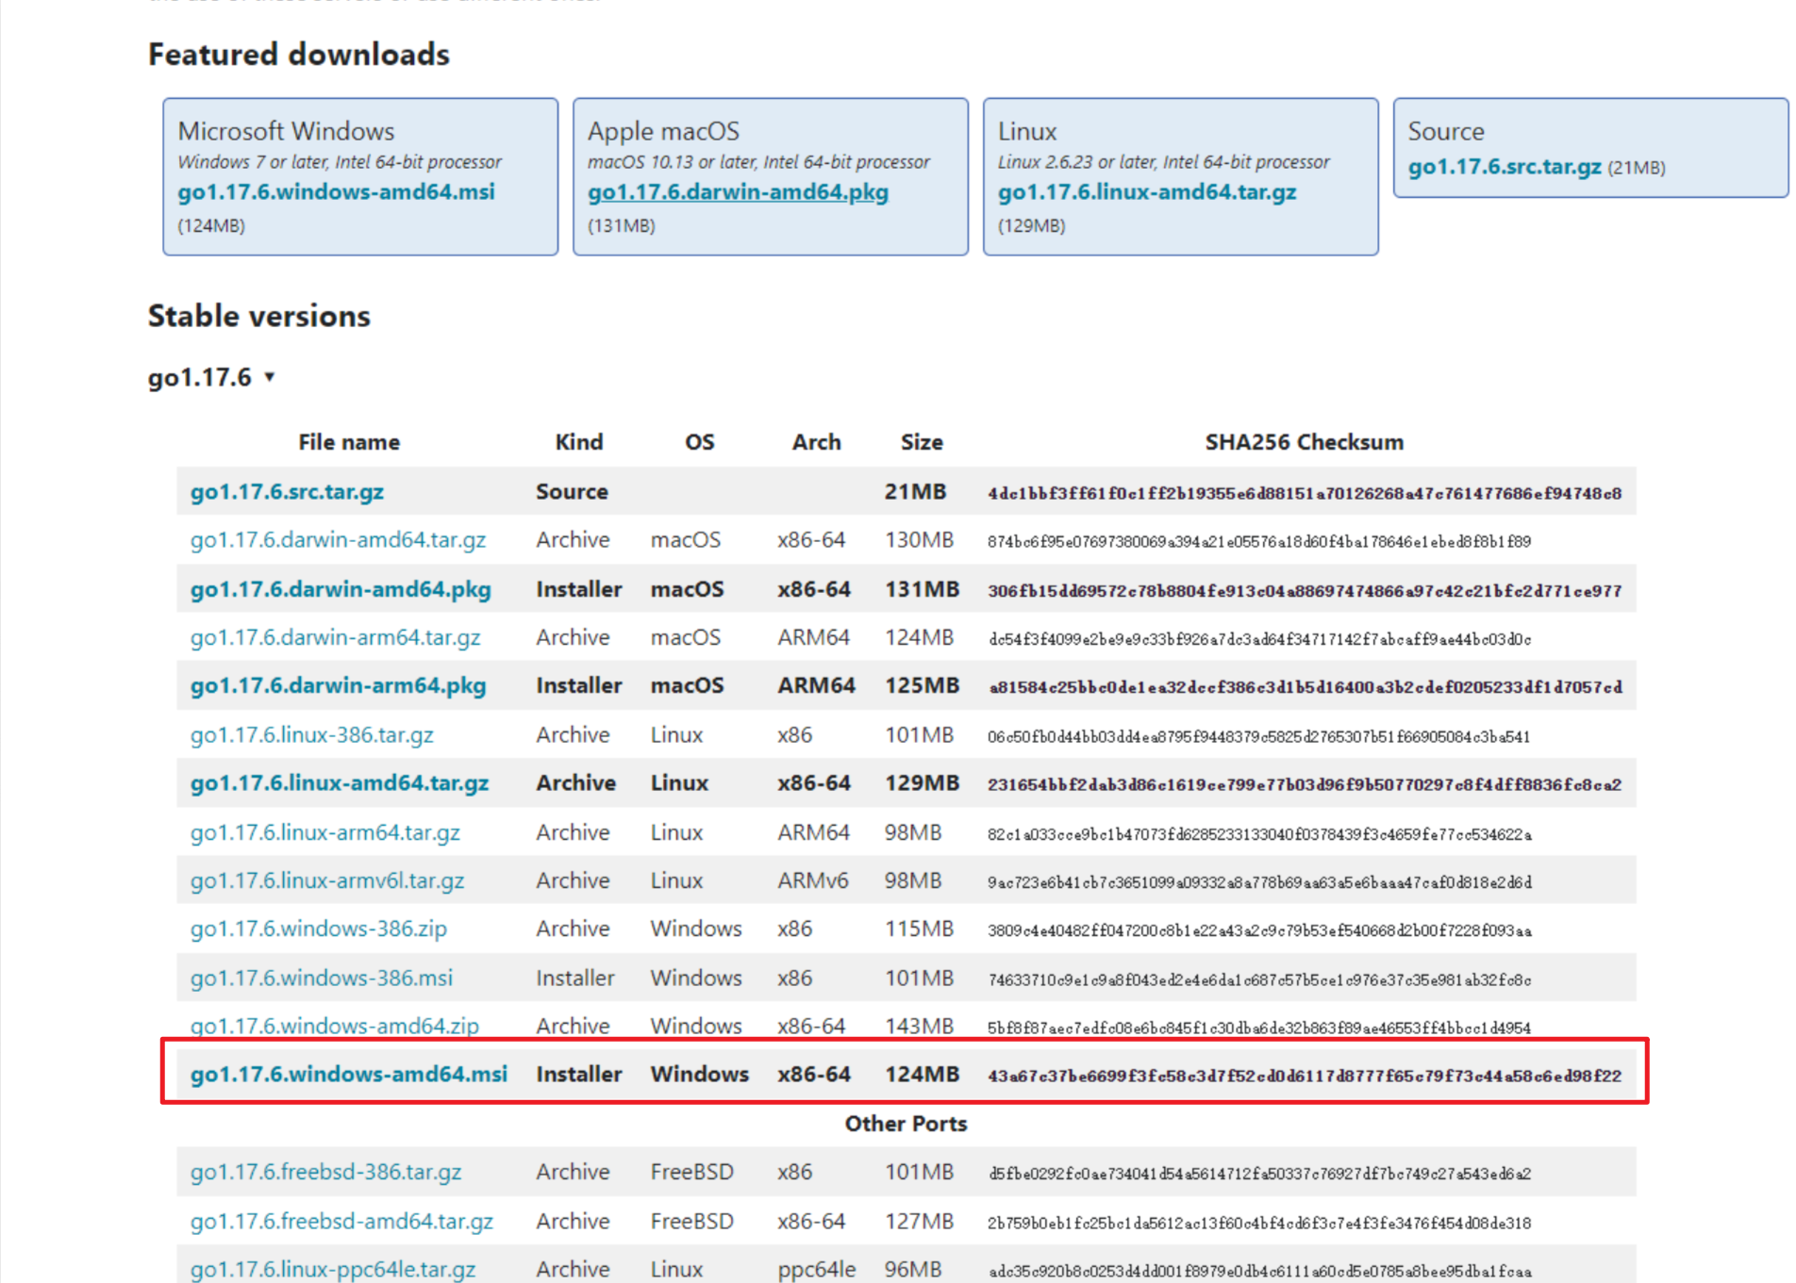Select the Microsoft Windows card title
This screenshot has height=1283, width=1796.
point(286,131)
